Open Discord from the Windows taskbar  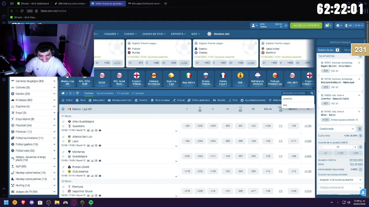point(32,202)
